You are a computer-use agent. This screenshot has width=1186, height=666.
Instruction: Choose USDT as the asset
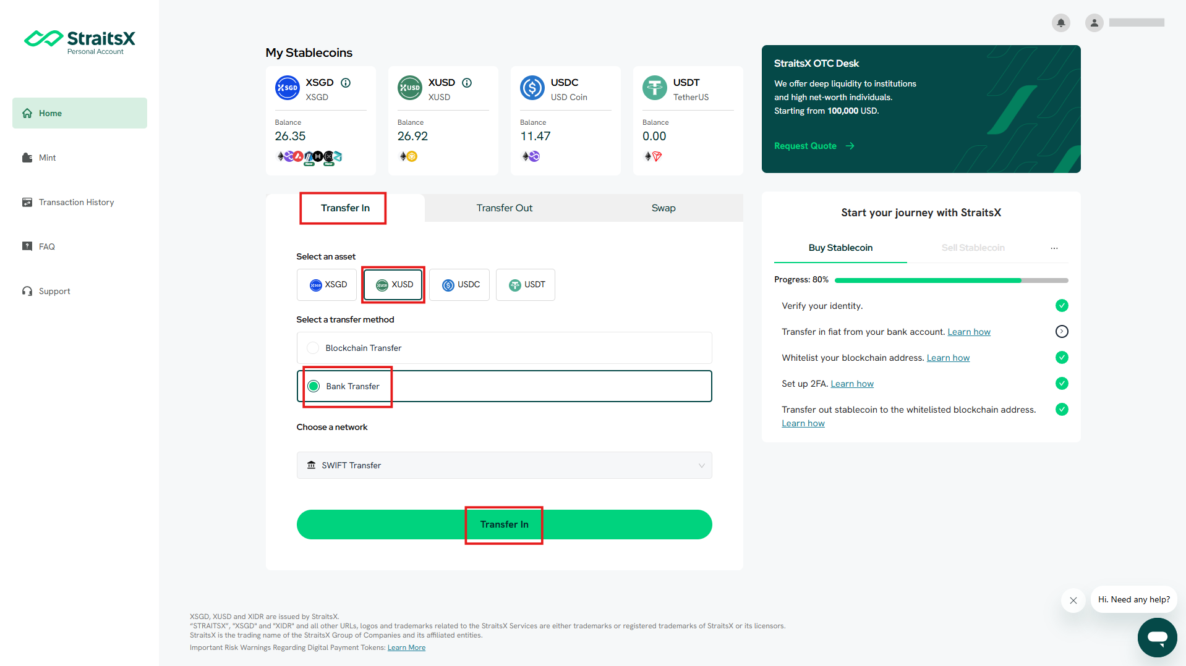[526, 285]
